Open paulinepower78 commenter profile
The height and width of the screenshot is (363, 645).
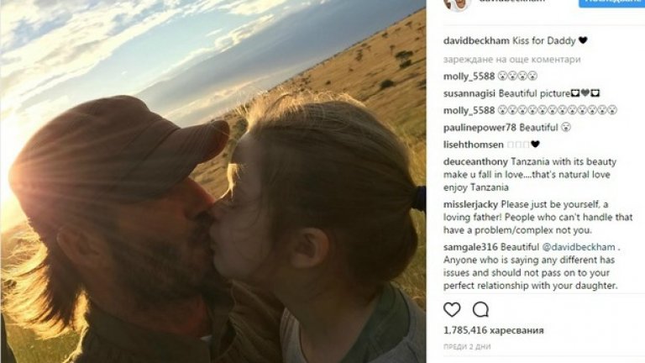(480, 128)
